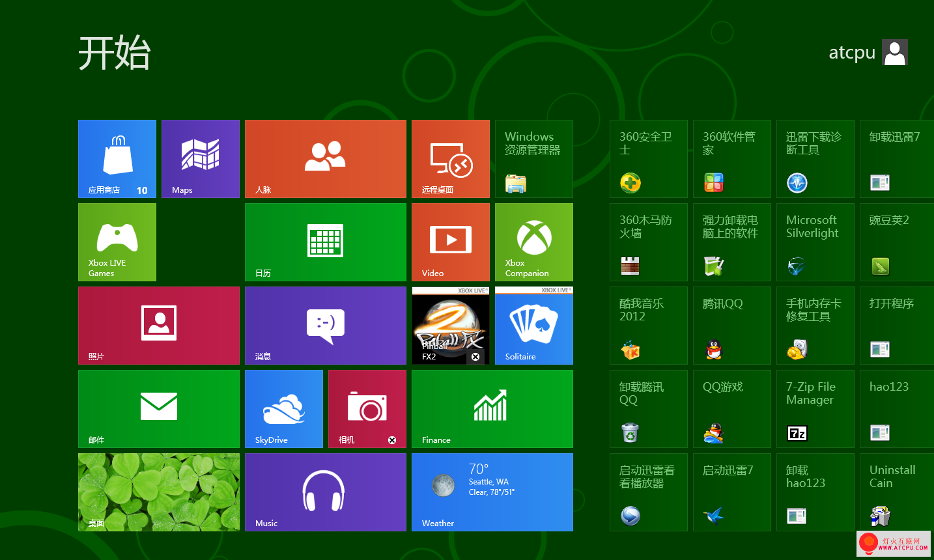Open the 应用商店 Store tile
Viewport: 934px width, 560px height.
point(117,158)
